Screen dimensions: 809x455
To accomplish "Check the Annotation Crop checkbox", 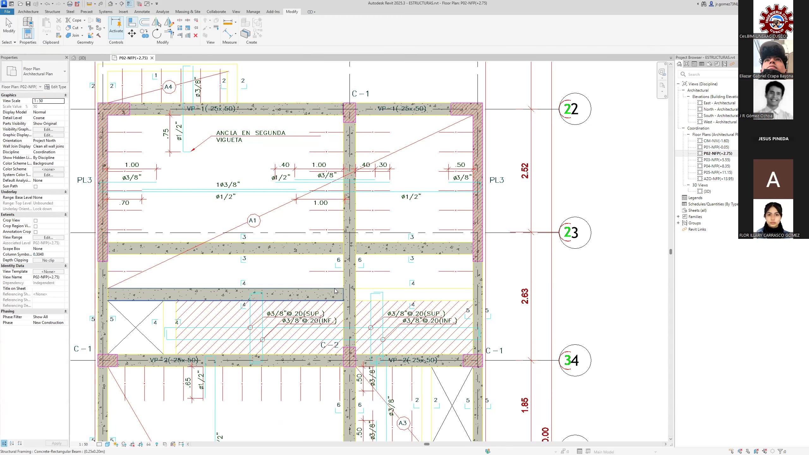I will (36, 232).
